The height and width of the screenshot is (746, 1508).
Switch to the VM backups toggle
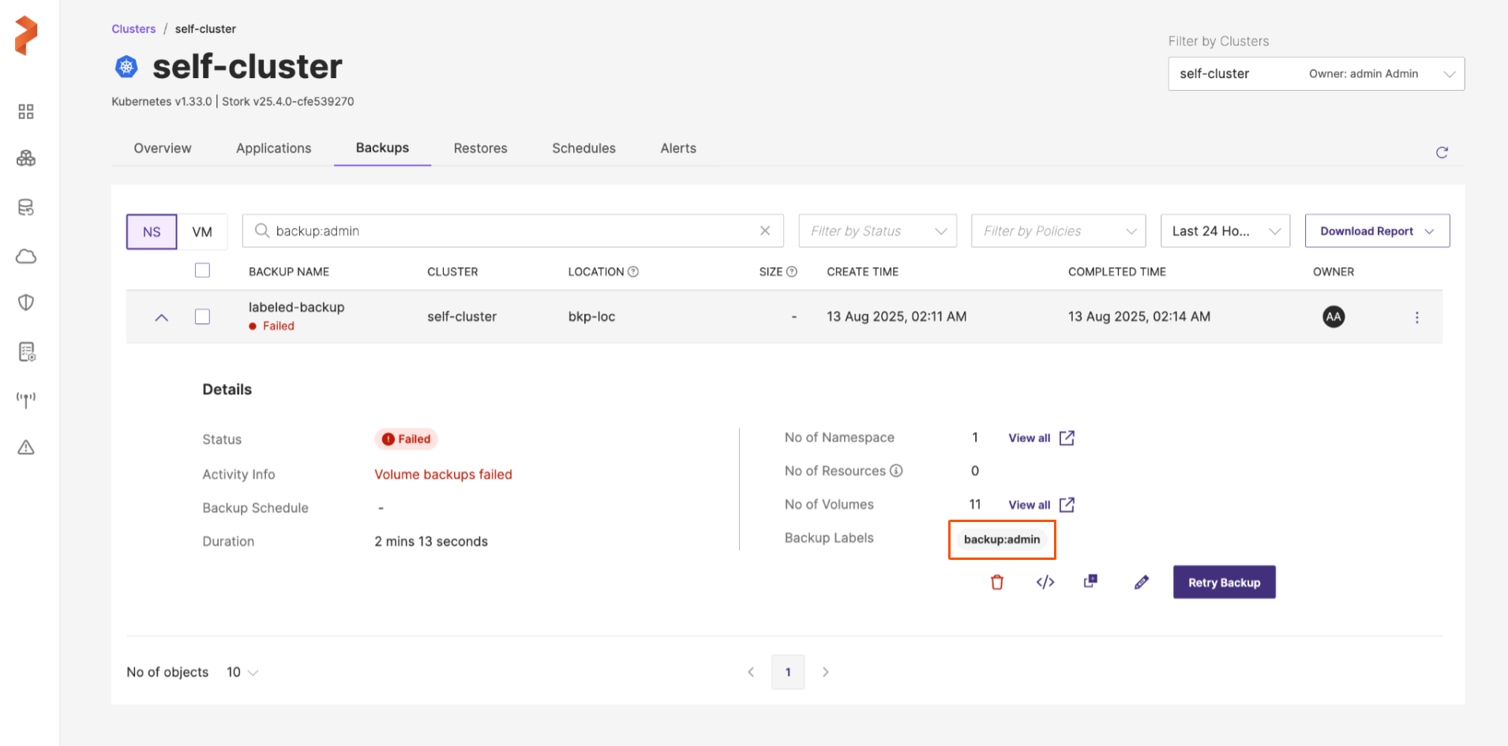pyautogui.click(x=202, y=232)
